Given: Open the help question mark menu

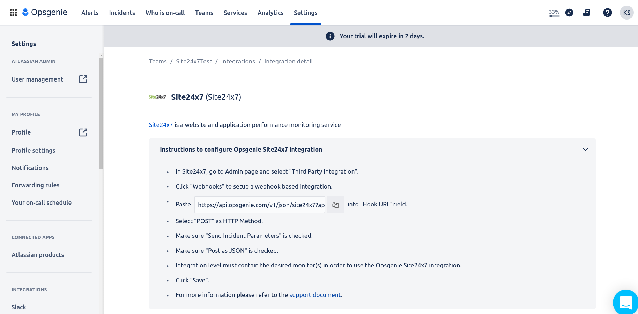Looking at the screenshot, I should (x=608, y=12).
